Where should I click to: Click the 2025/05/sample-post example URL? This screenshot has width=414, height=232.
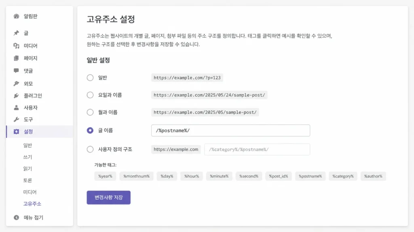pyautogui.click(x=205, y=112)
